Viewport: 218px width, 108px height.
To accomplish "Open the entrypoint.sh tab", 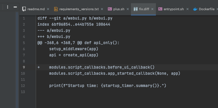I will point(174,9).
